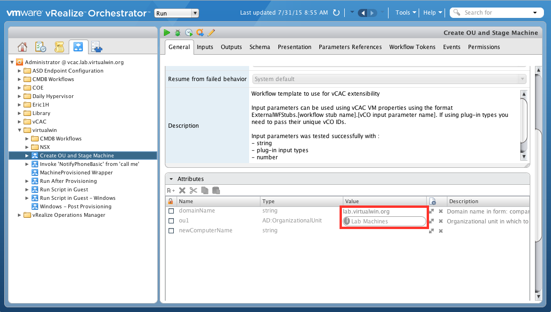
Task: Click the search magnifier icon
Action: pos(457,13)
